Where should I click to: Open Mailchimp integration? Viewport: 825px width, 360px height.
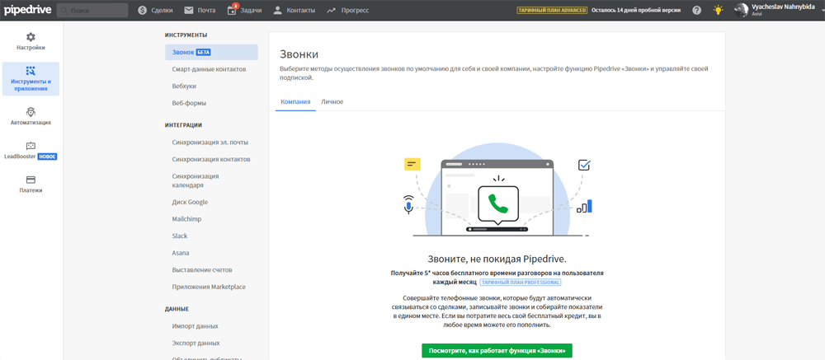[186, 218]
